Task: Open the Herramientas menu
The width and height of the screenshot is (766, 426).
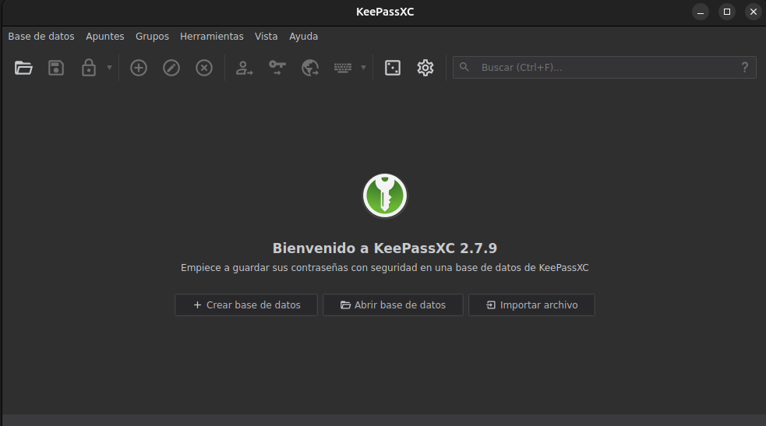Action: tap(211, 37)
